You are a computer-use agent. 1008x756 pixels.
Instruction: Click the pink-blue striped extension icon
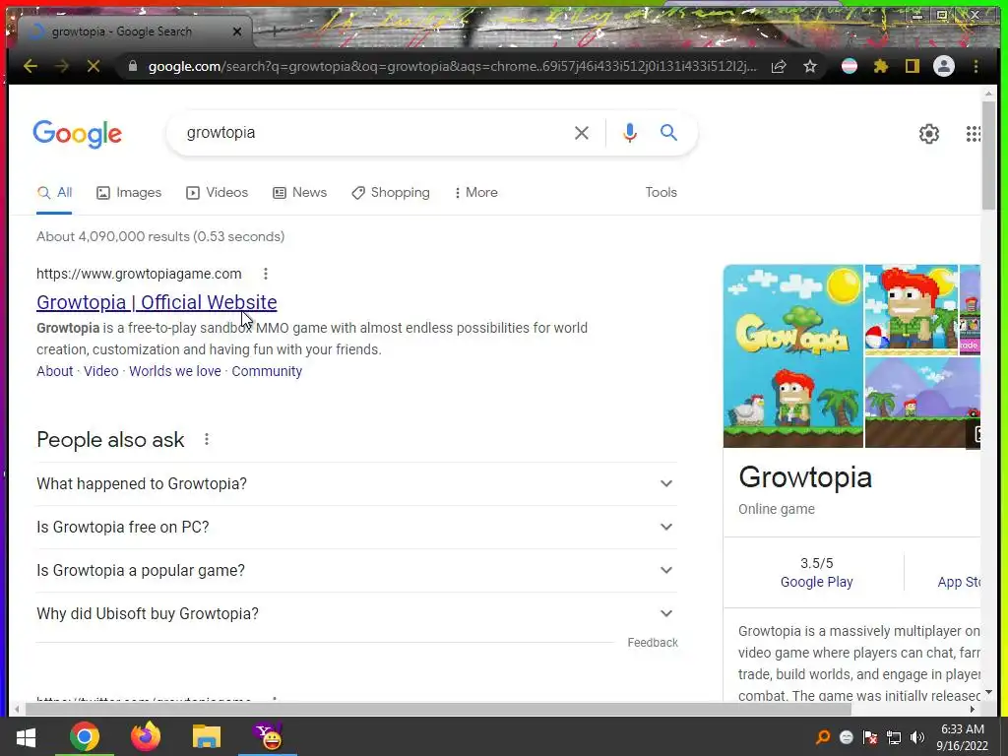[850, 66]
